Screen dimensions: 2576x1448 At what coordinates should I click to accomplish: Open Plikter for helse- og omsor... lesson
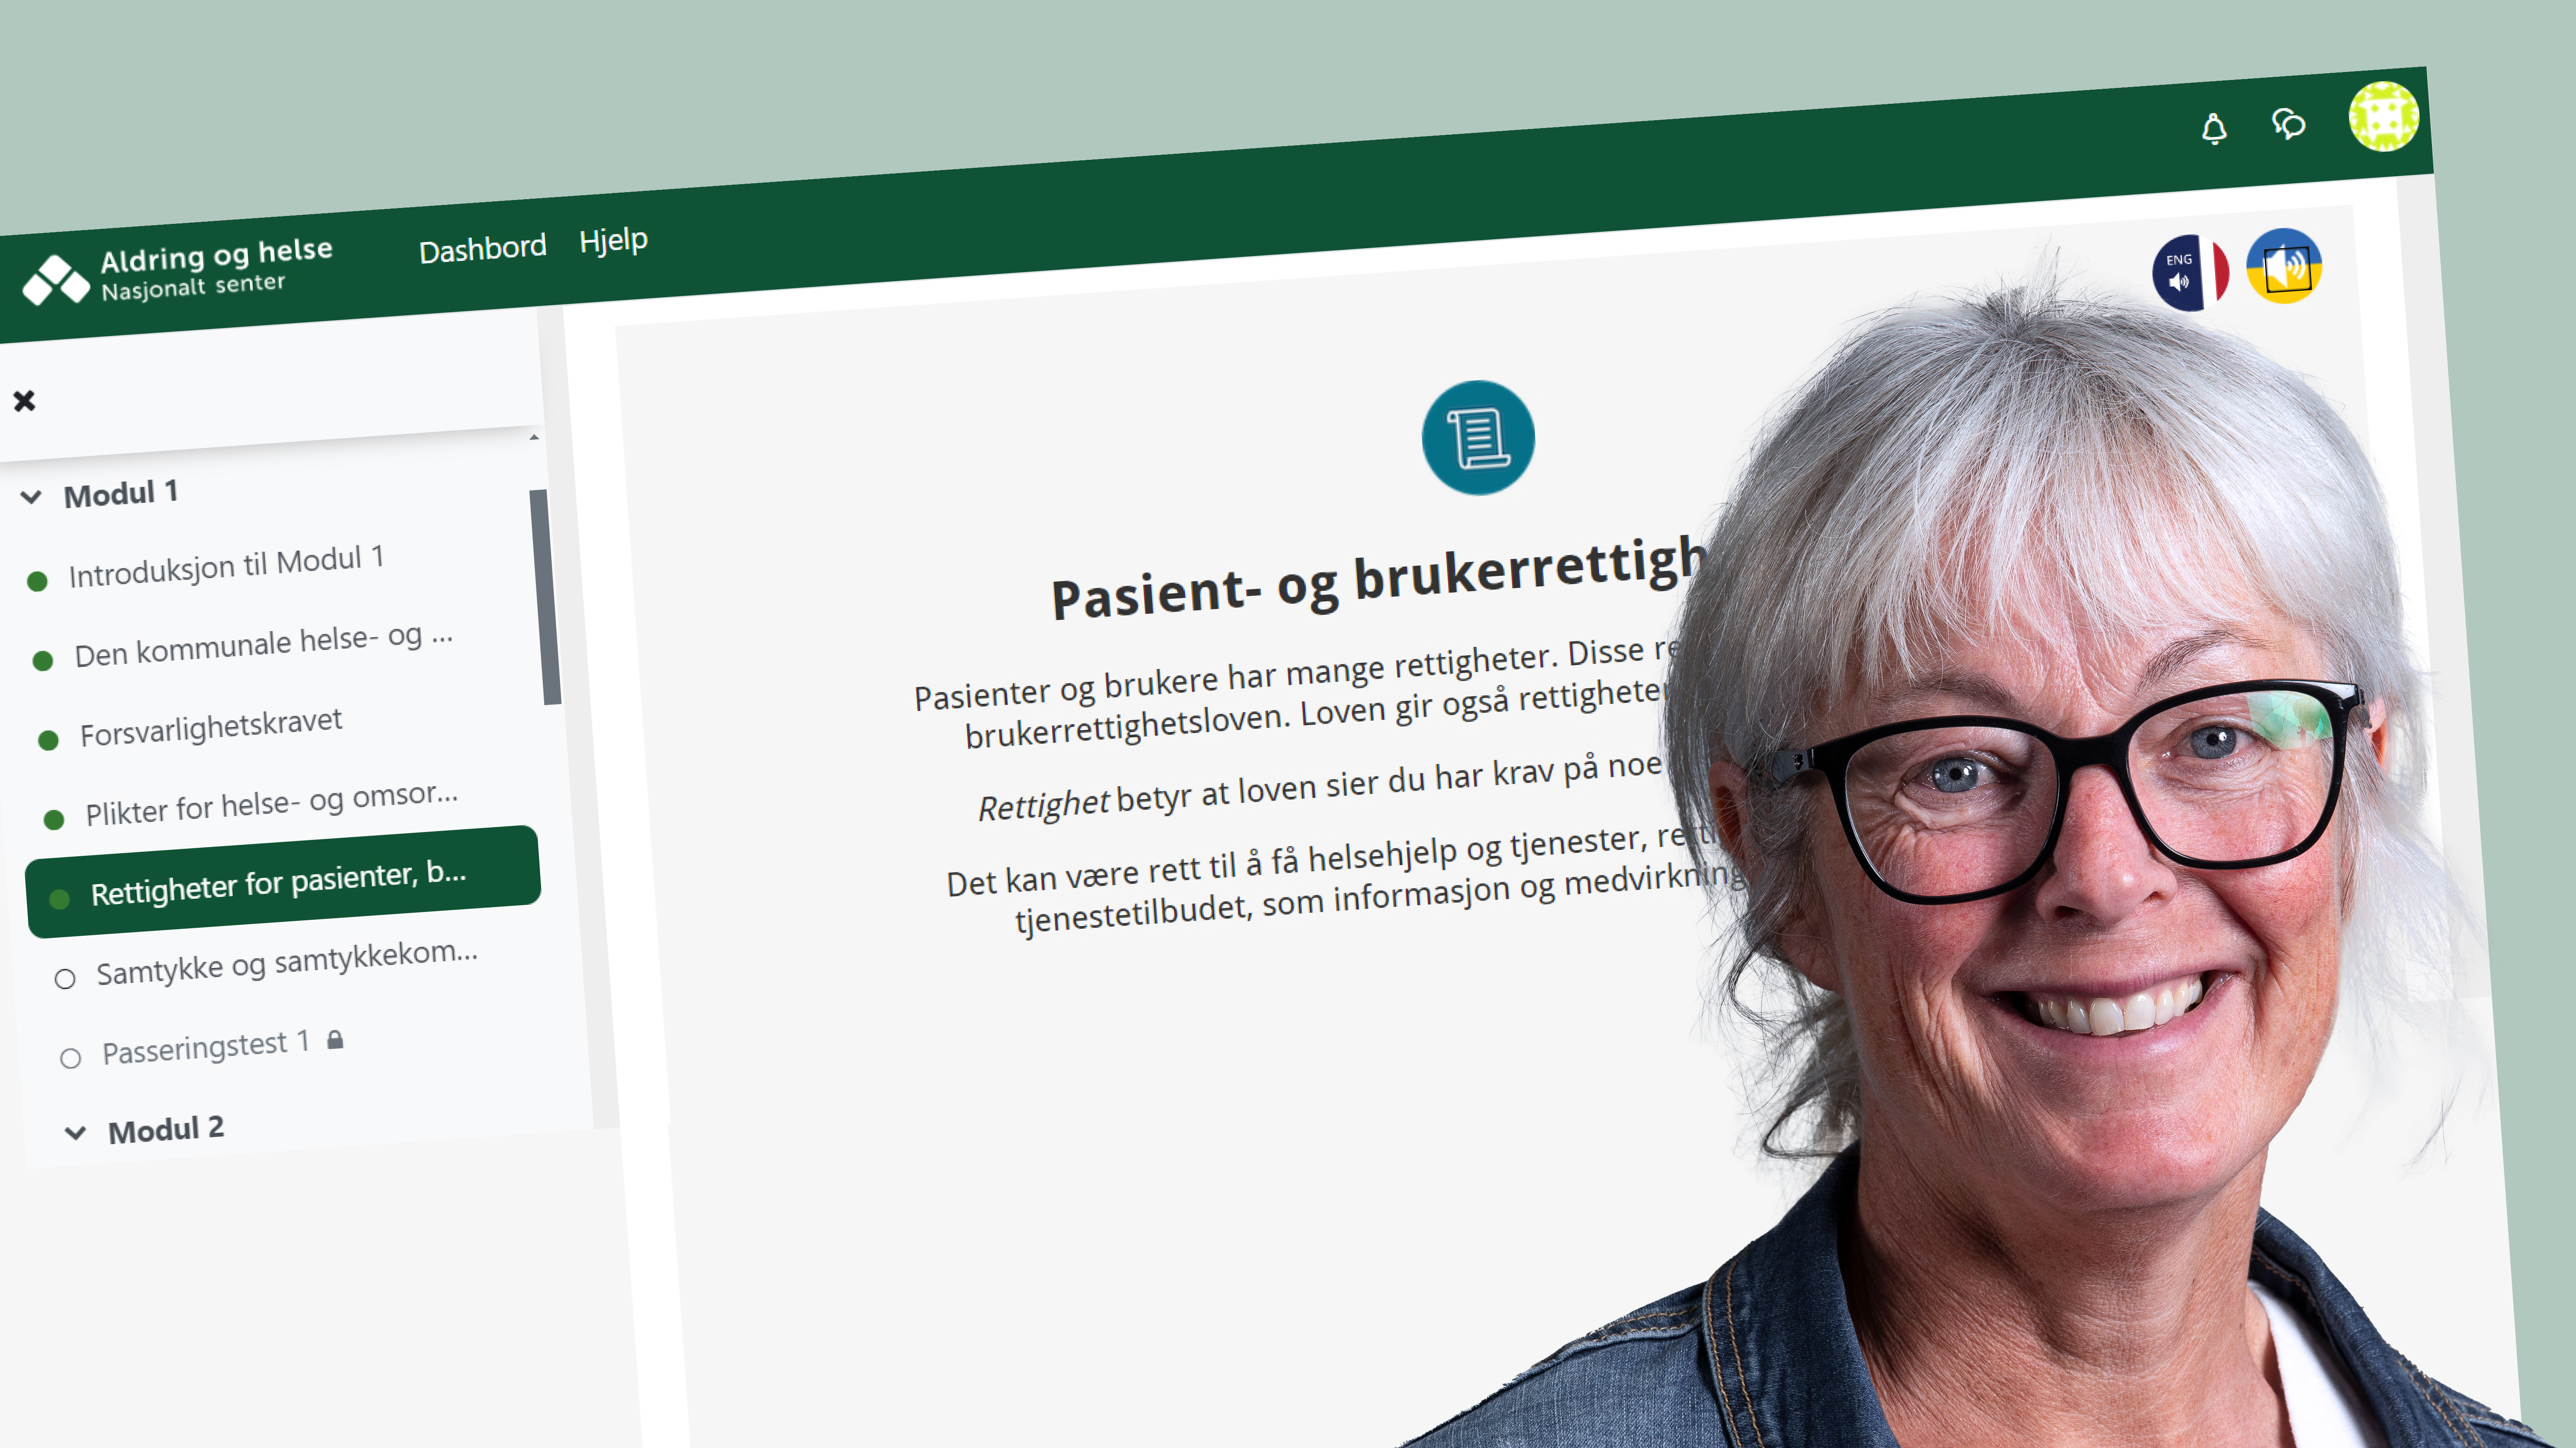pyautogui.click(x=271, y=803)
